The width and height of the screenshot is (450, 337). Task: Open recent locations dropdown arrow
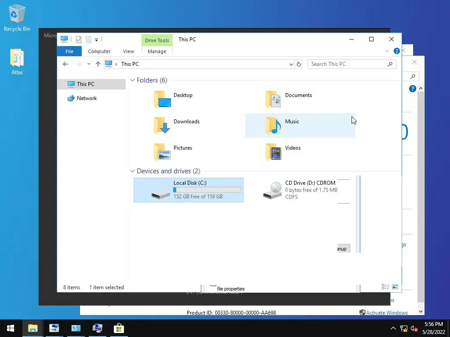pos(89,64)
